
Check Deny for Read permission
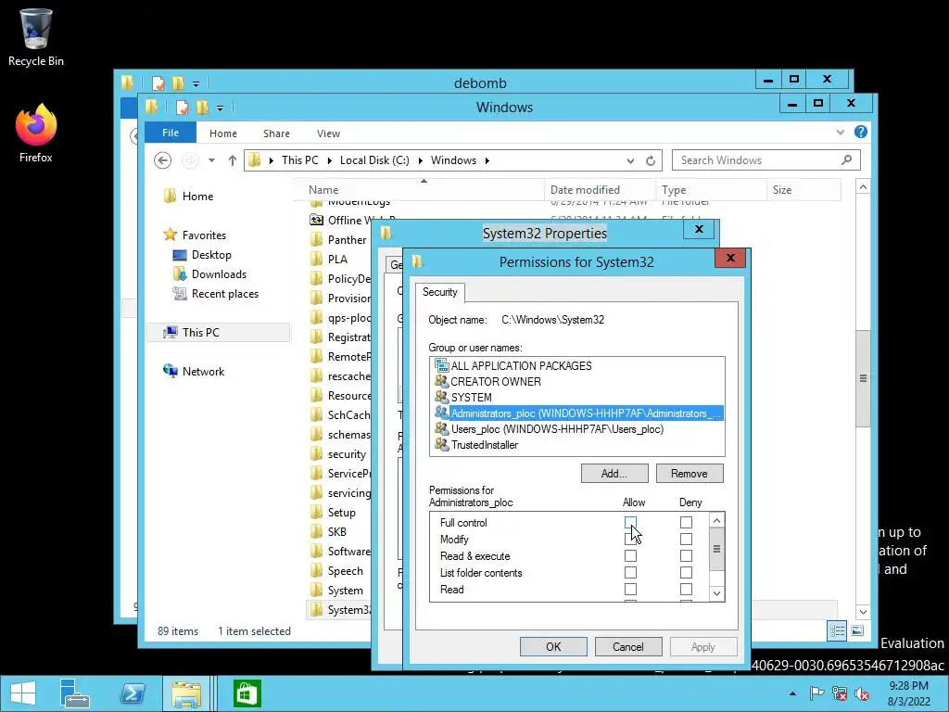tap(686, 589)
